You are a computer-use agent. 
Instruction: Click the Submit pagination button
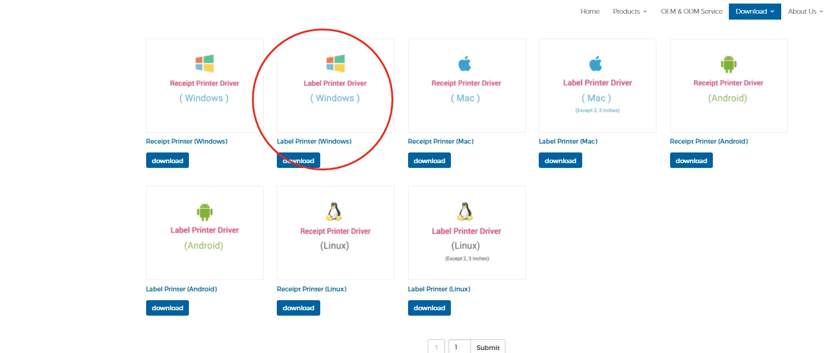point(488,346)
